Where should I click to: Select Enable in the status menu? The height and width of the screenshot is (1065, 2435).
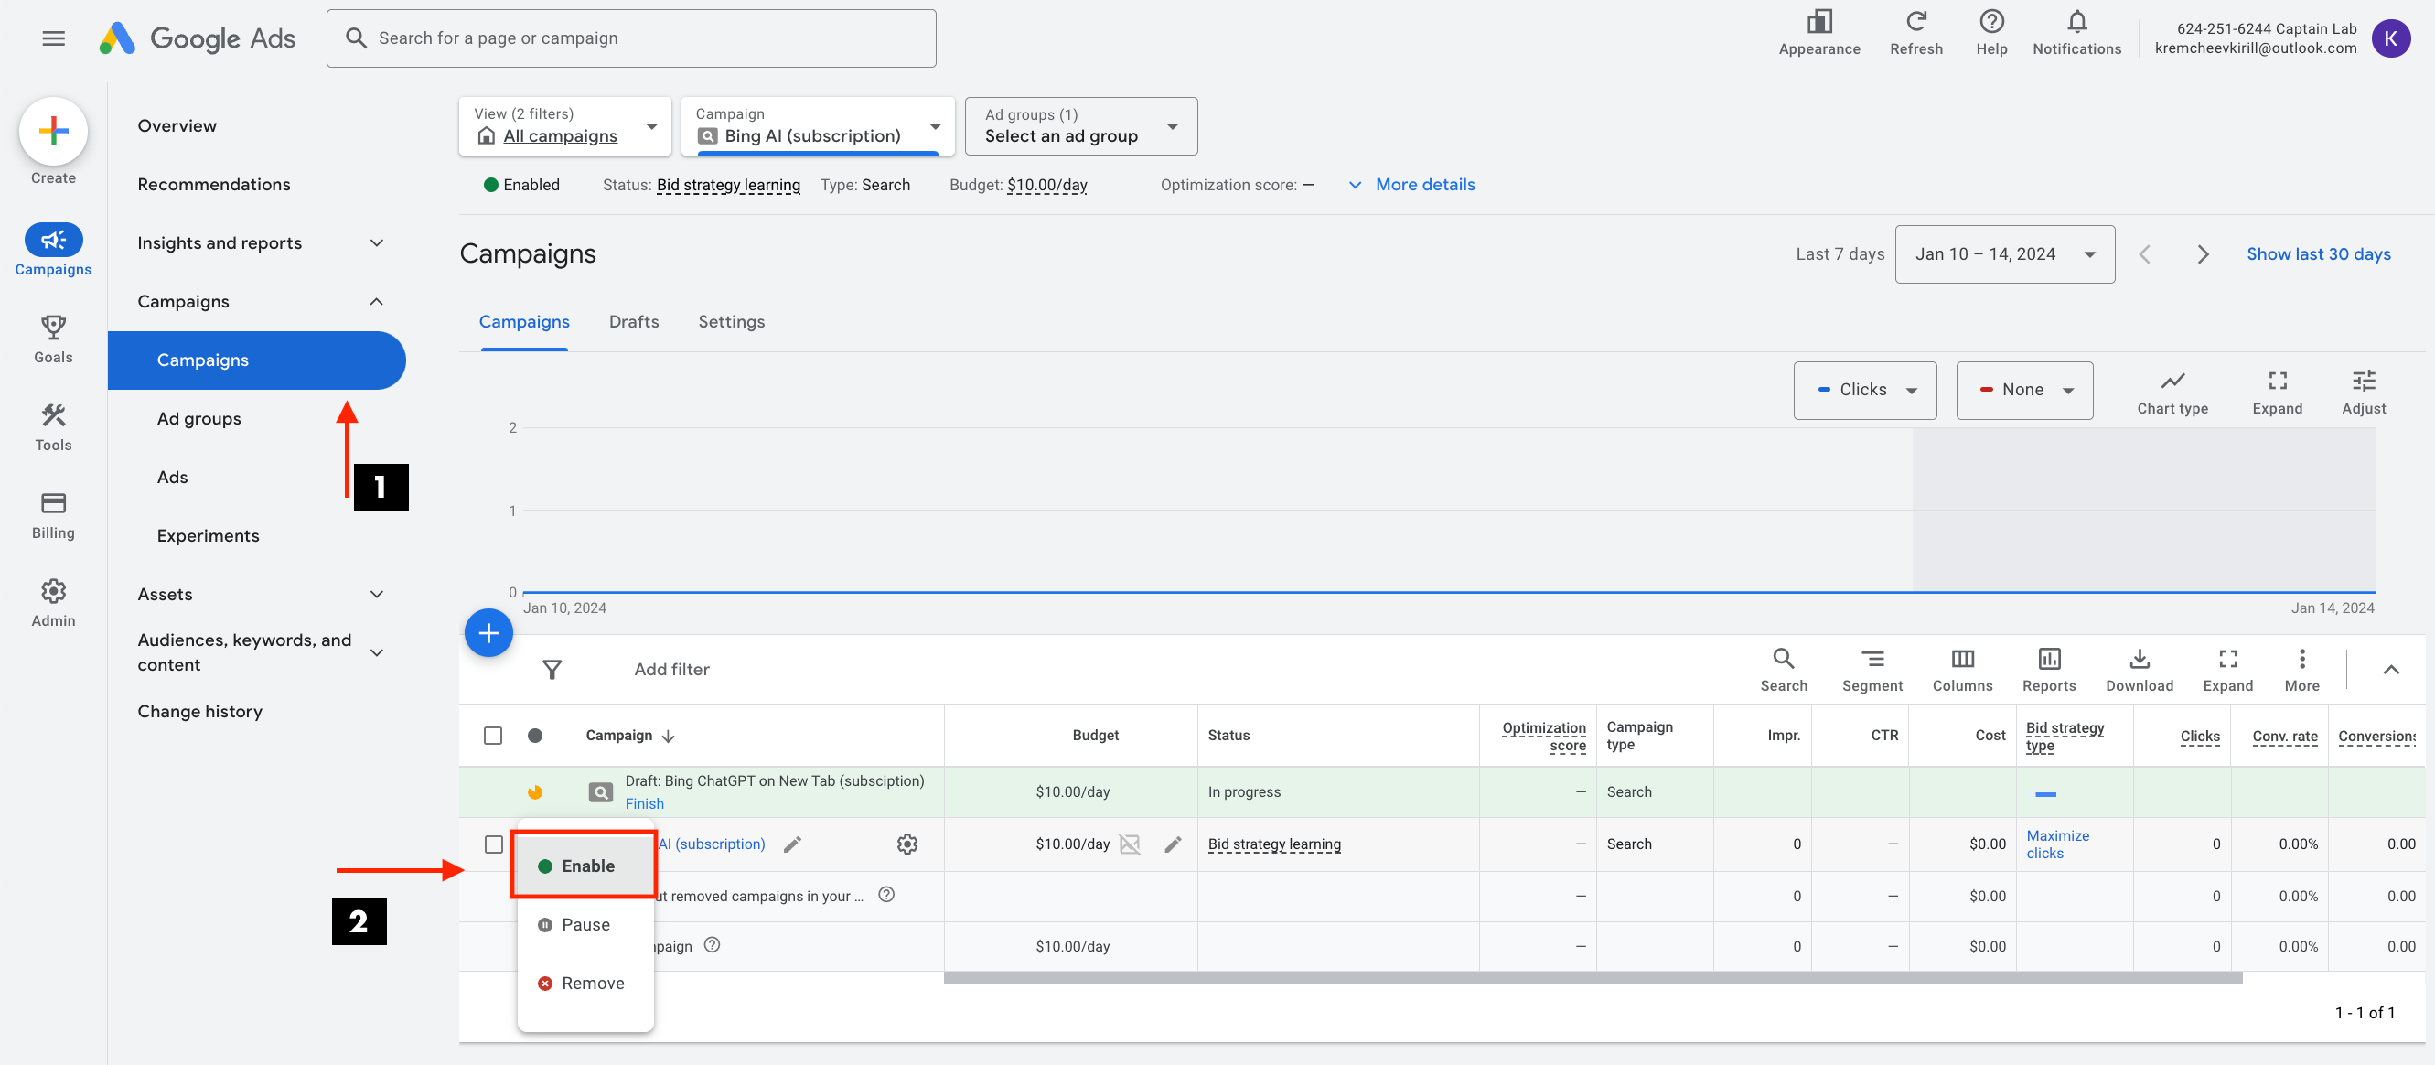pos(586,866)
